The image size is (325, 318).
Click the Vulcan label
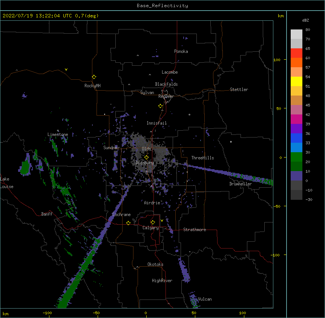tap(205, 299)
